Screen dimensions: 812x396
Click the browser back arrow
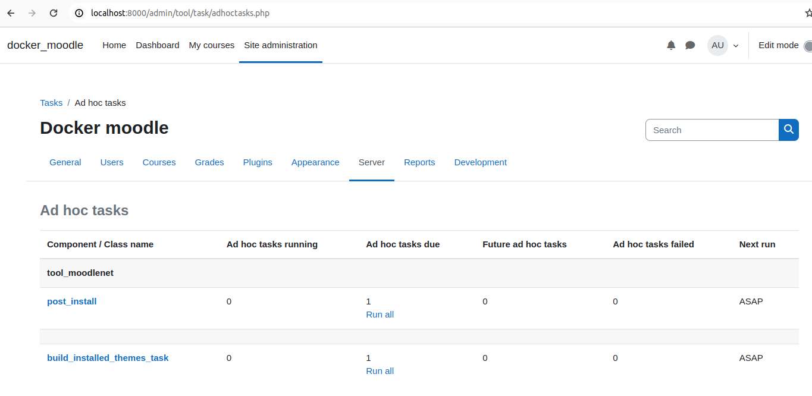[11, 13]
